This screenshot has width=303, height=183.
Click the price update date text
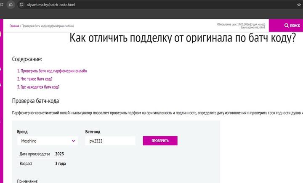point(241,24)
